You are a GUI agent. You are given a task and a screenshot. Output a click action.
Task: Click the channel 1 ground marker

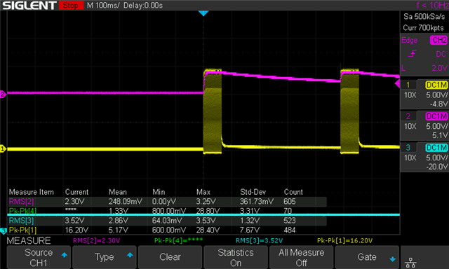(x=3, y=149)
